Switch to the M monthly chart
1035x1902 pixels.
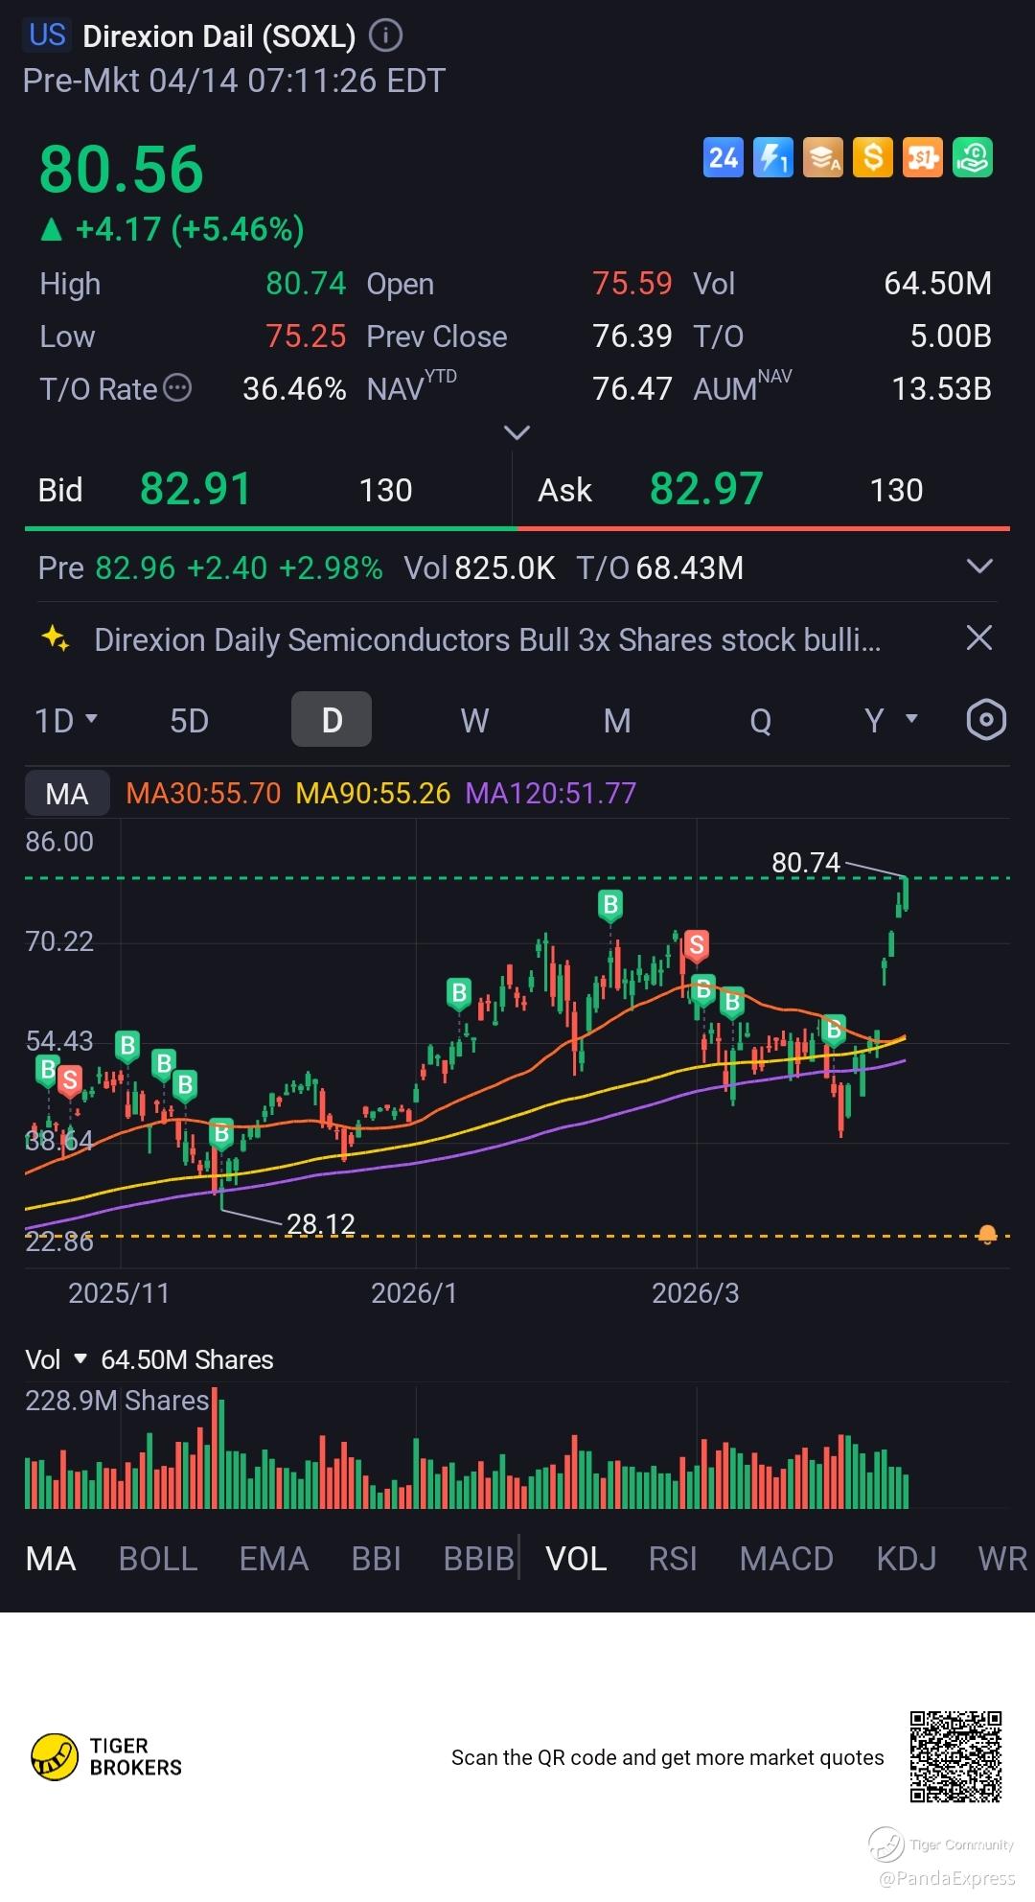click(617, 720)
